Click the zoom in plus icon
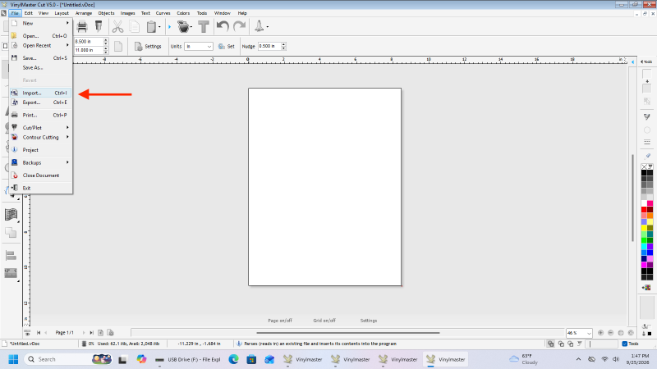 click(x=600, y=333)
